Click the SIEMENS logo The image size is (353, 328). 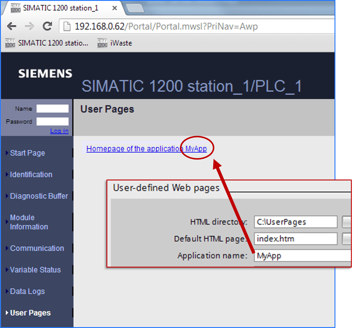[45, 74]
